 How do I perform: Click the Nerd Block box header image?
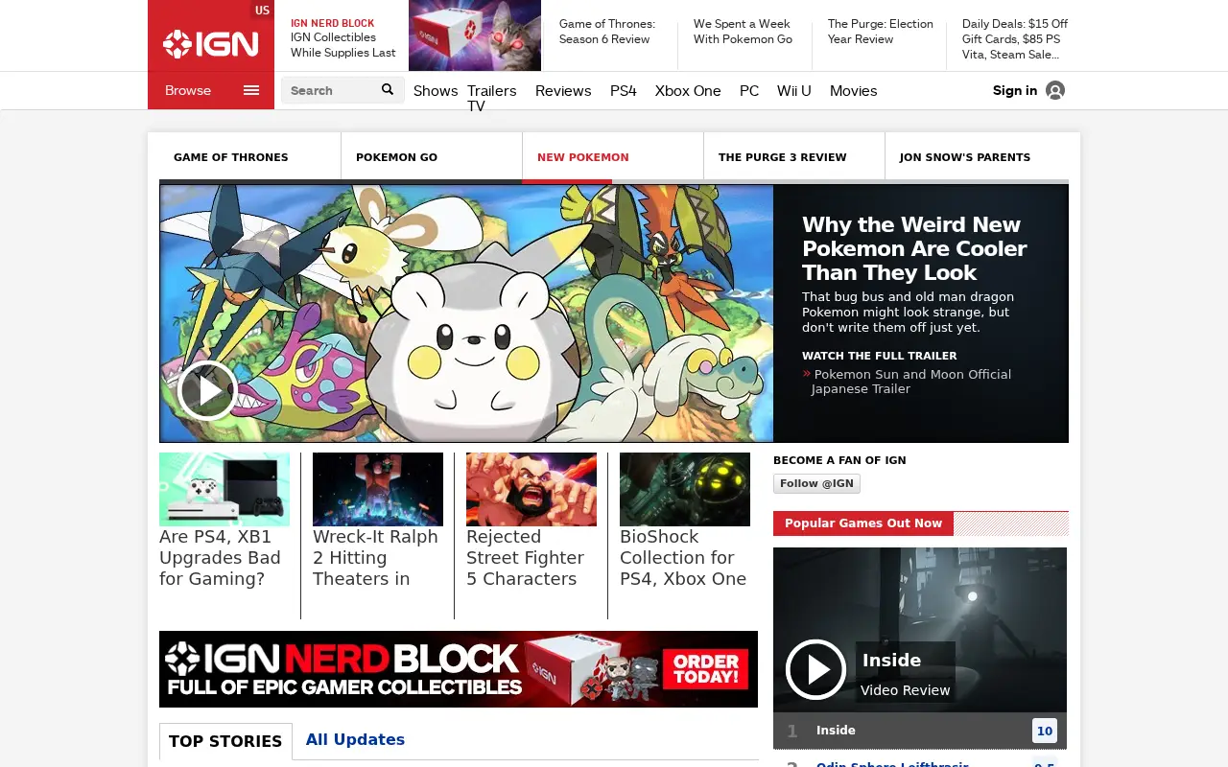point(475,35)
